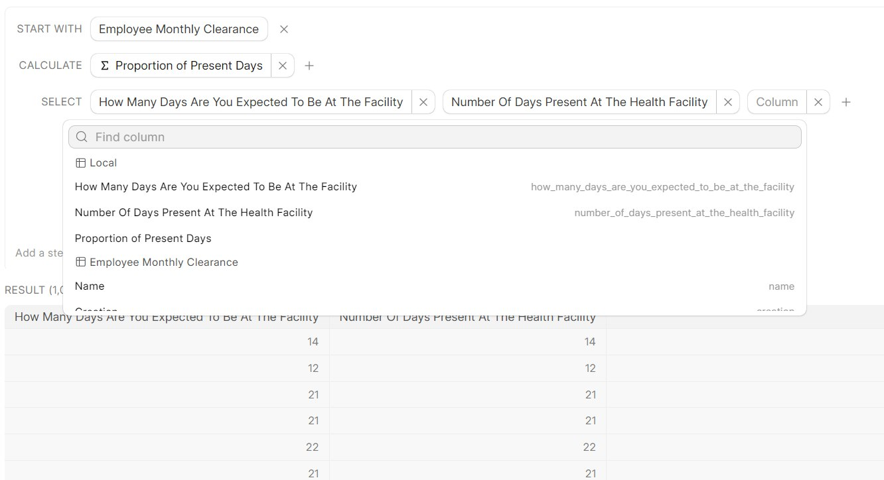Open the empty Column picker dropdown
The width and height of the screenshot is (884, 480).
pos(775,101)
